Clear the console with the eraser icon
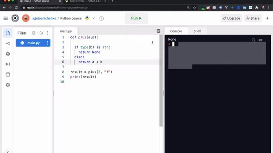This screenshot has height=153, width=273. tap(261, 40)
